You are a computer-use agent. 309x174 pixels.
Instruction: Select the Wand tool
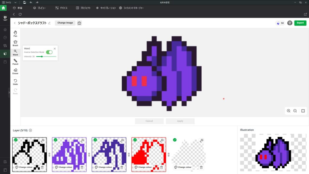click(15, 53)
